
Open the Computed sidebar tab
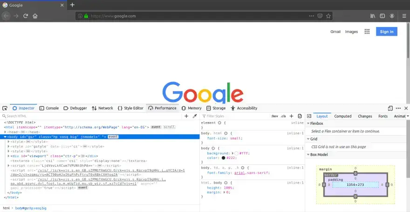click(x=342, y=116)
